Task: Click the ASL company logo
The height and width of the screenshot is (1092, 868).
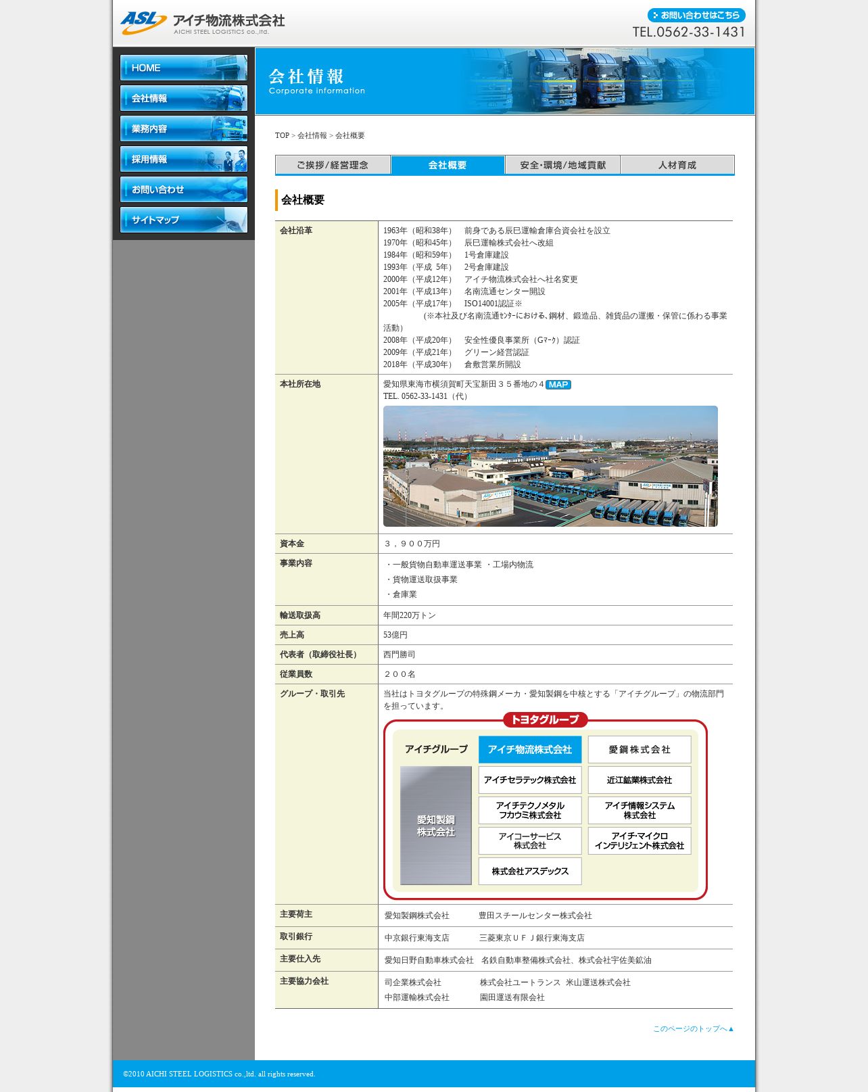Action: tap(203, 23)
